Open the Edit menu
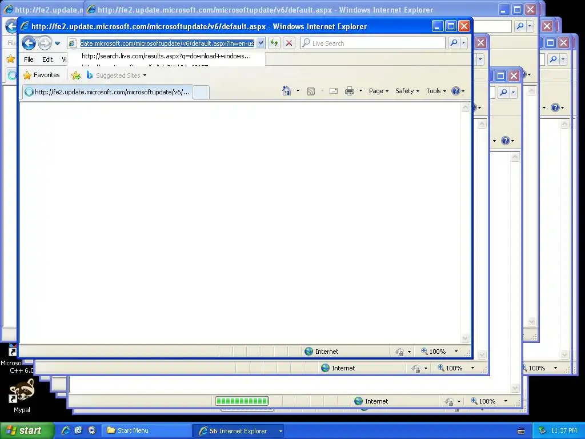The image size is (585, 439). point(47,59)
